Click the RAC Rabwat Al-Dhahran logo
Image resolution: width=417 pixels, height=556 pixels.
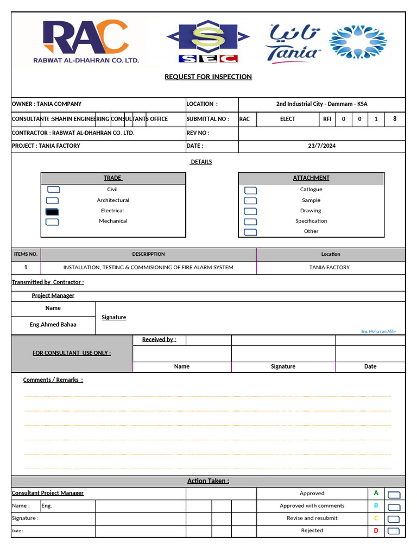coord(86,41)
